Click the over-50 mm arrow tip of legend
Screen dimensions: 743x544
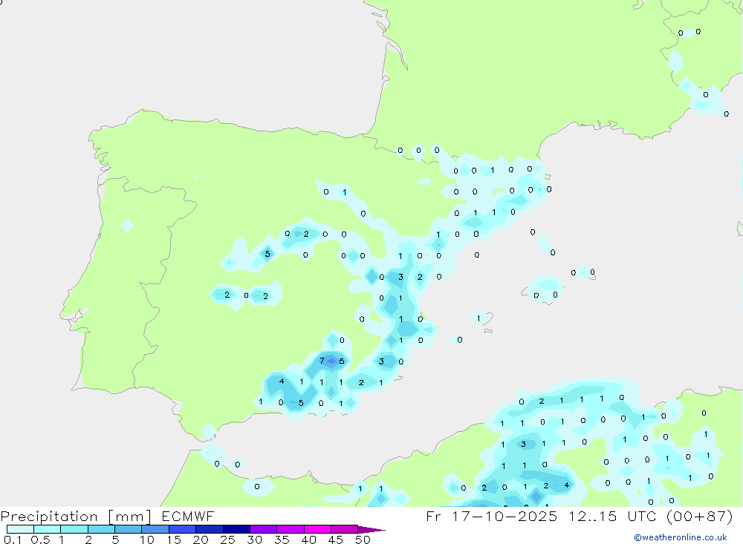[x=371, y=529]
